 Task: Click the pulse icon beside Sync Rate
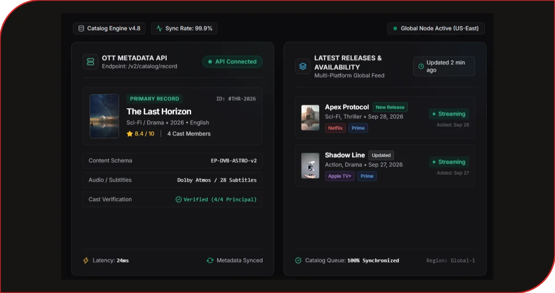click(159, 29)
